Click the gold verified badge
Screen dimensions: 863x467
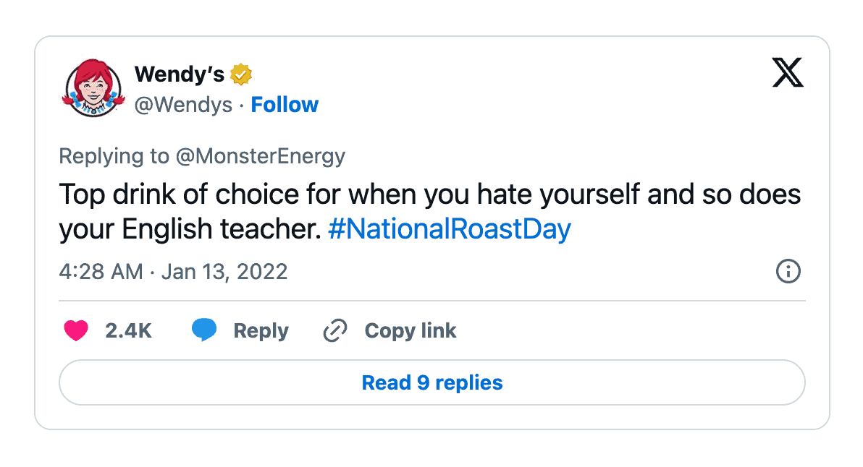tap(240, 74)
